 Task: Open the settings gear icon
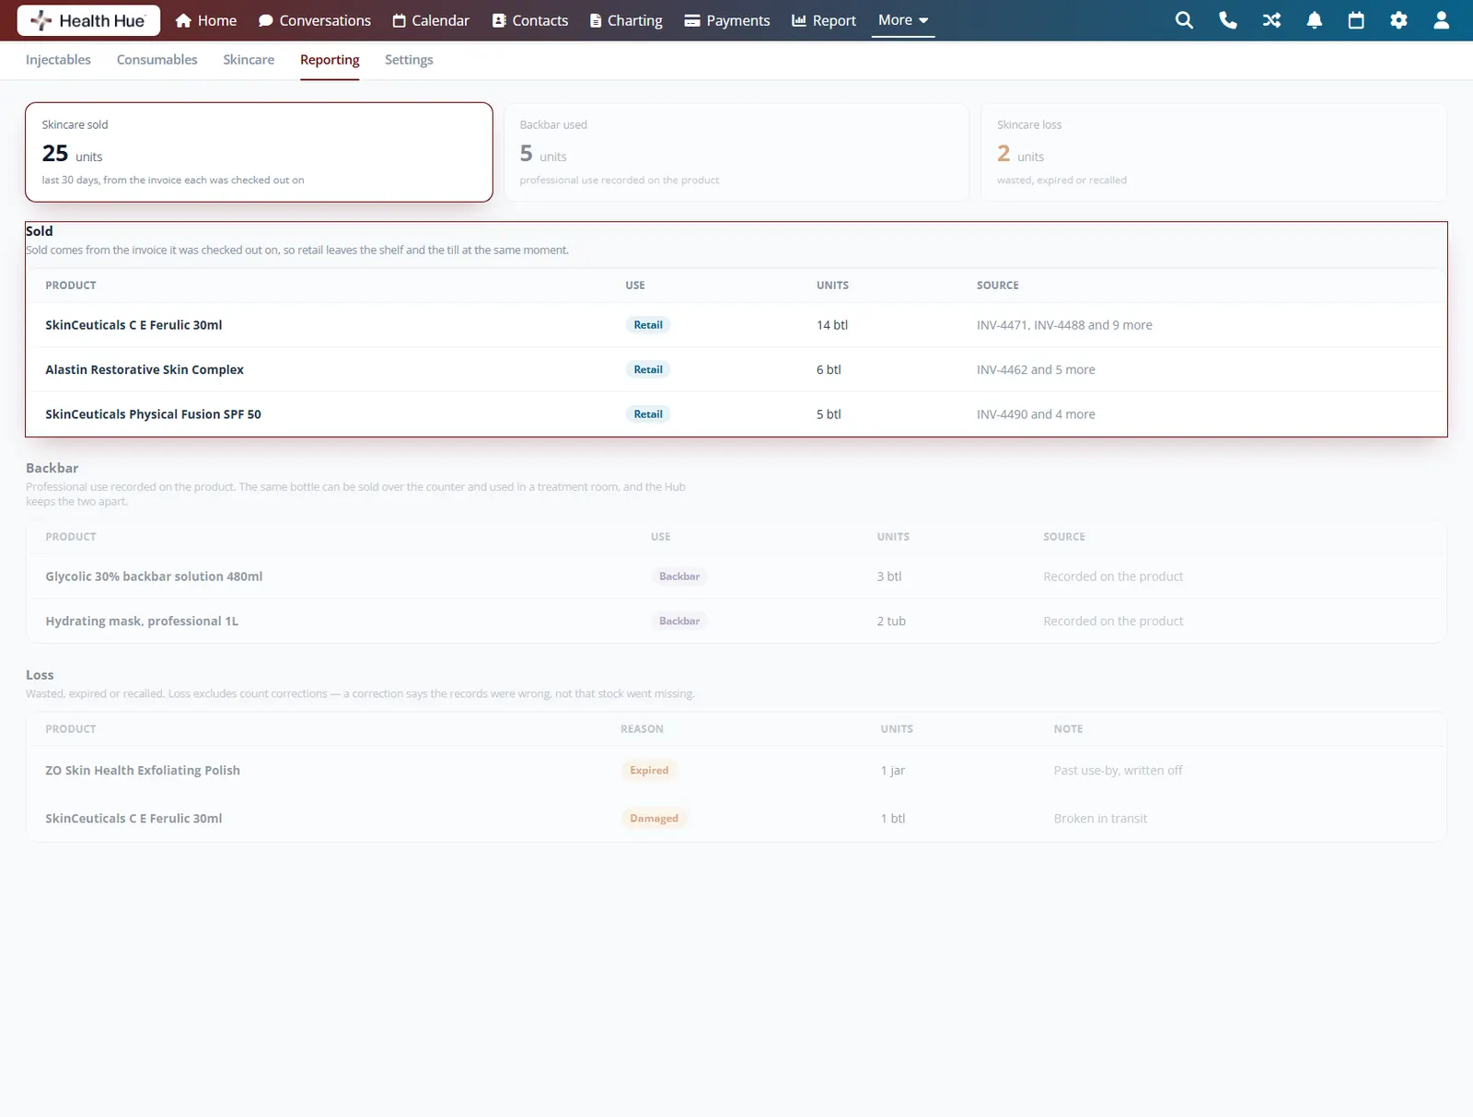[x=1398, y=20]
